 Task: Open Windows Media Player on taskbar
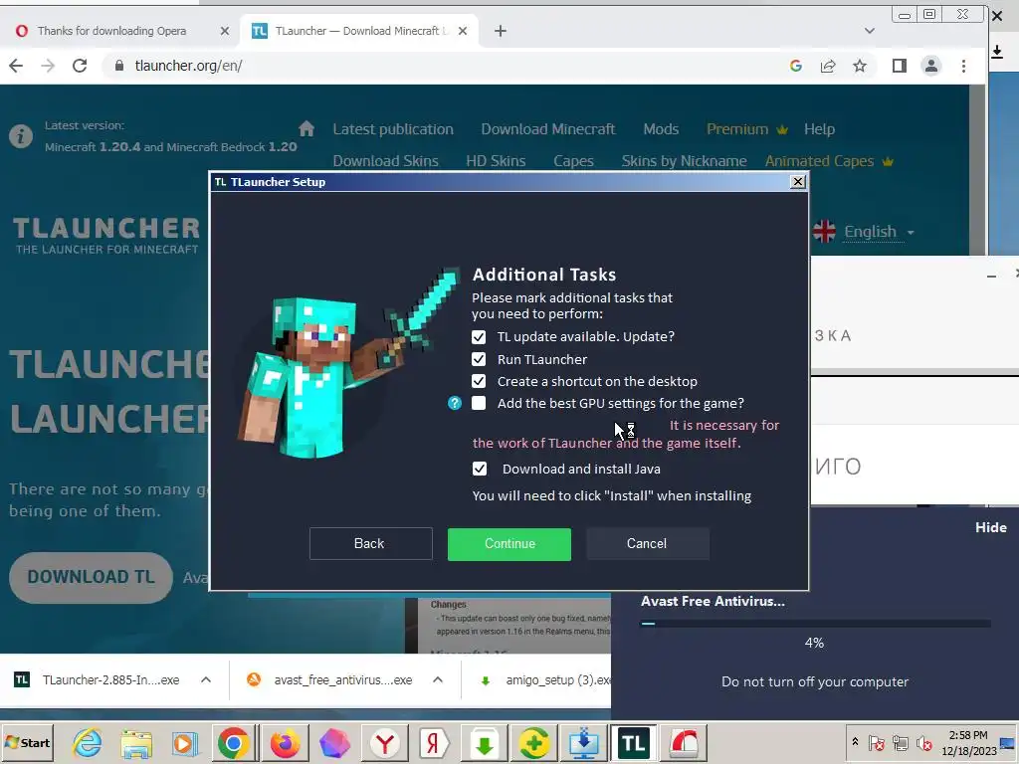tap(184, 743)
